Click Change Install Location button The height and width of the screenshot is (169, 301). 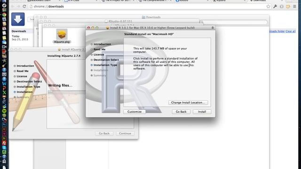coord(188,102)
